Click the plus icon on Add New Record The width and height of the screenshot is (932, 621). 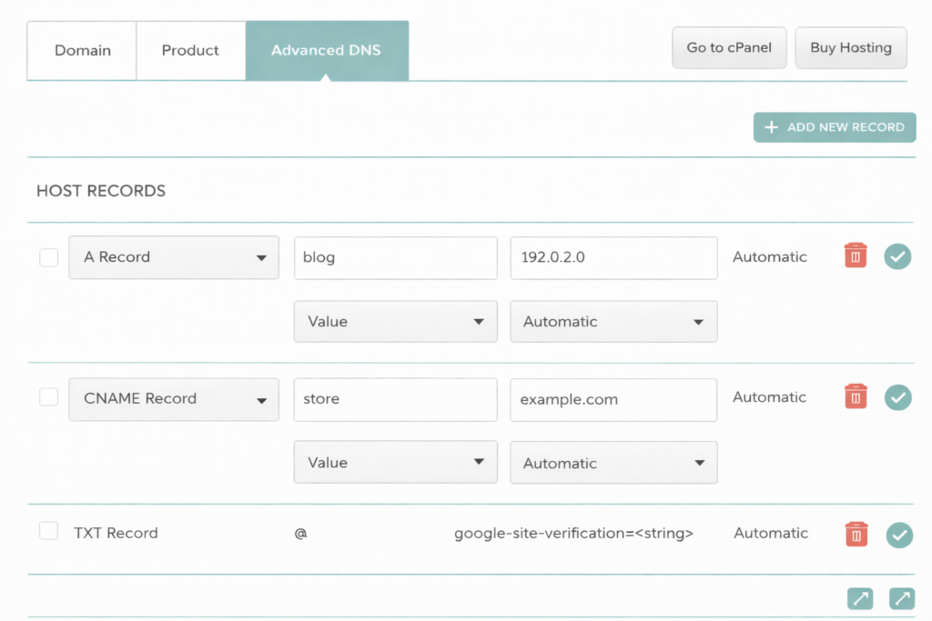coord(774,127)
